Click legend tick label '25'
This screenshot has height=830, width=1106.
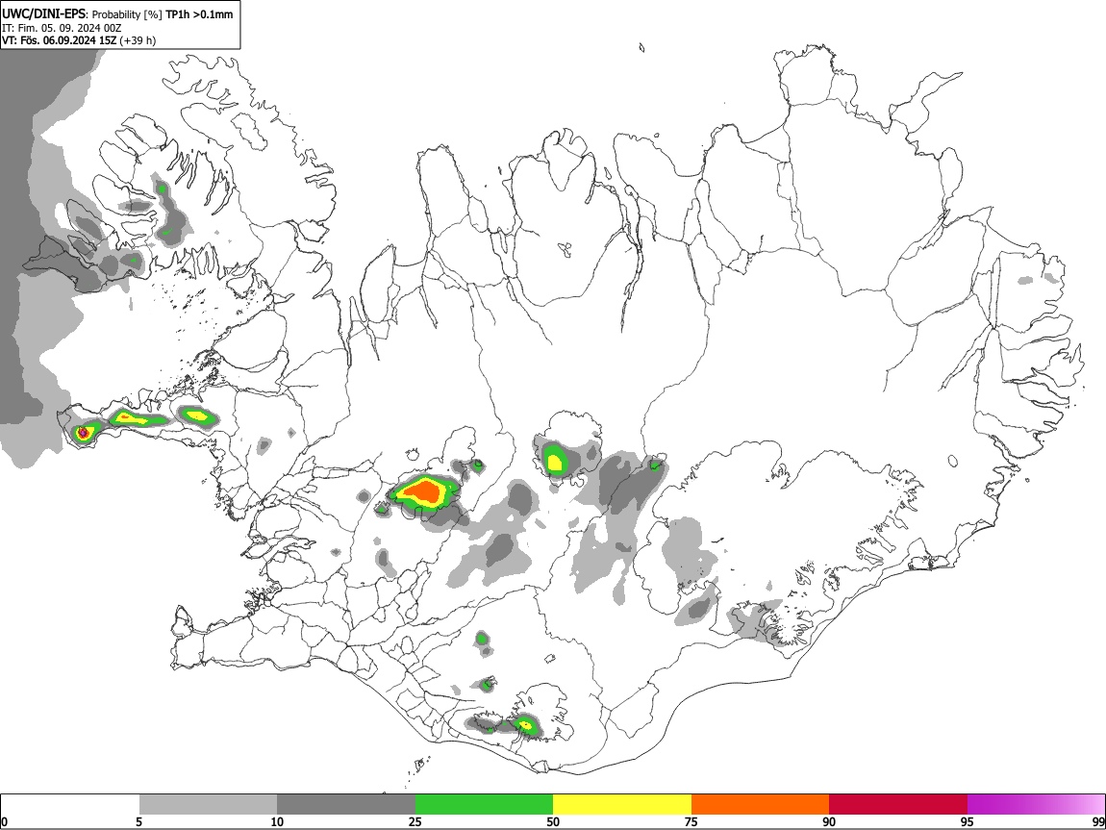(x=415, y=821)
